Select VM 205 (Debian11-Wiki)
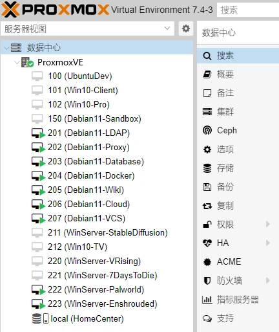 86,190
